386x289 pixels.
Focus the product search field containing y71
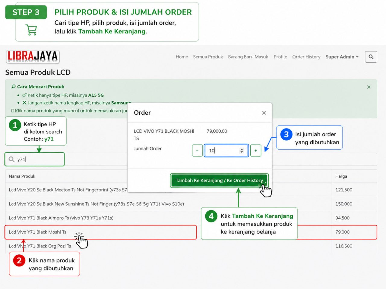(35, 159)
